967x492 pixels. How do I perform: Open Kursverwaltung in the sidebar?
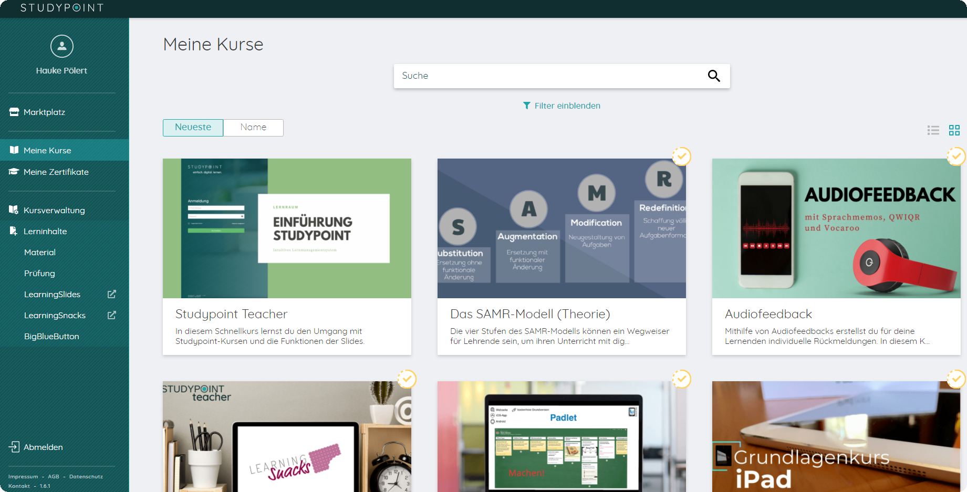pyautogui.click(x=54, y=210)
